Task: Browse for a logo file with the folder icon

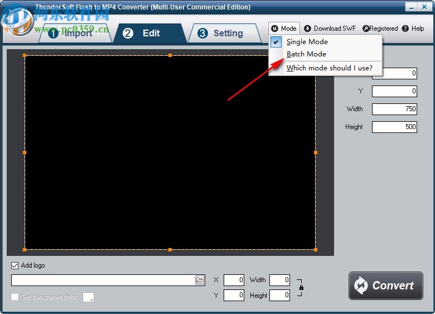Action: pos(200,280)
